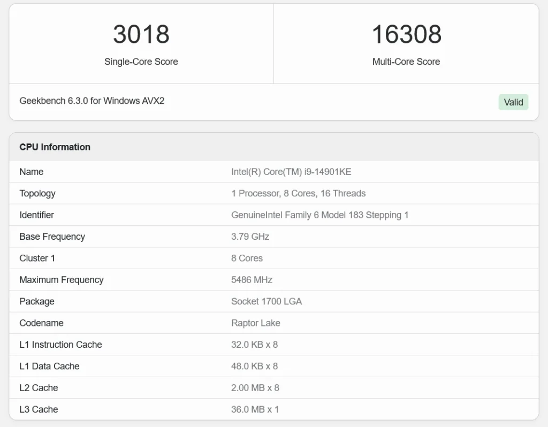This screenshot has height=427, width=548.
Task: Click the Single-Core Score value 3018
Action: click(x=141, y=35)
